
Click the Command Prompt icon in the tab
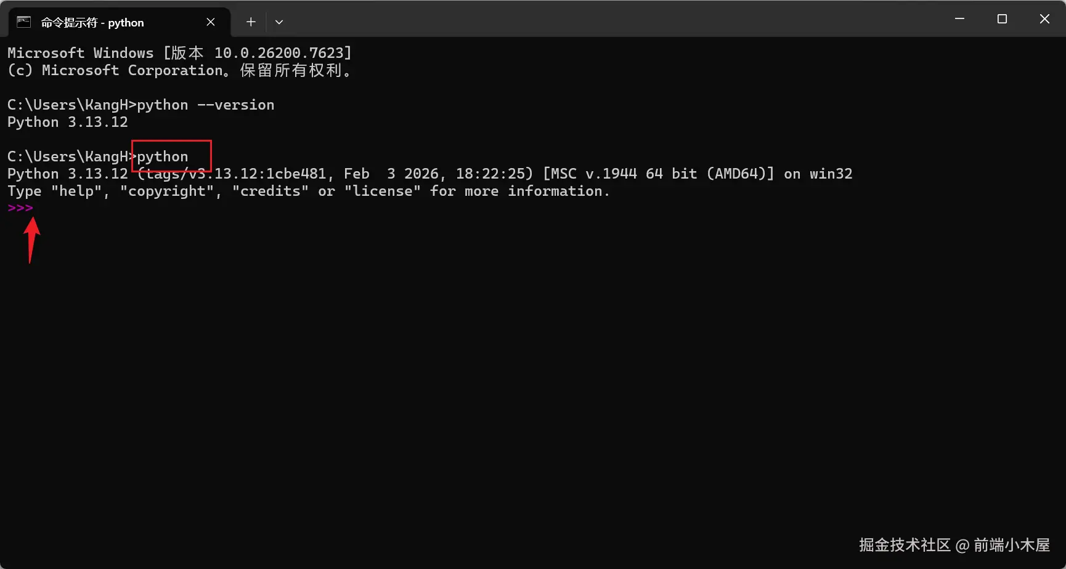(x=23, y=22)
